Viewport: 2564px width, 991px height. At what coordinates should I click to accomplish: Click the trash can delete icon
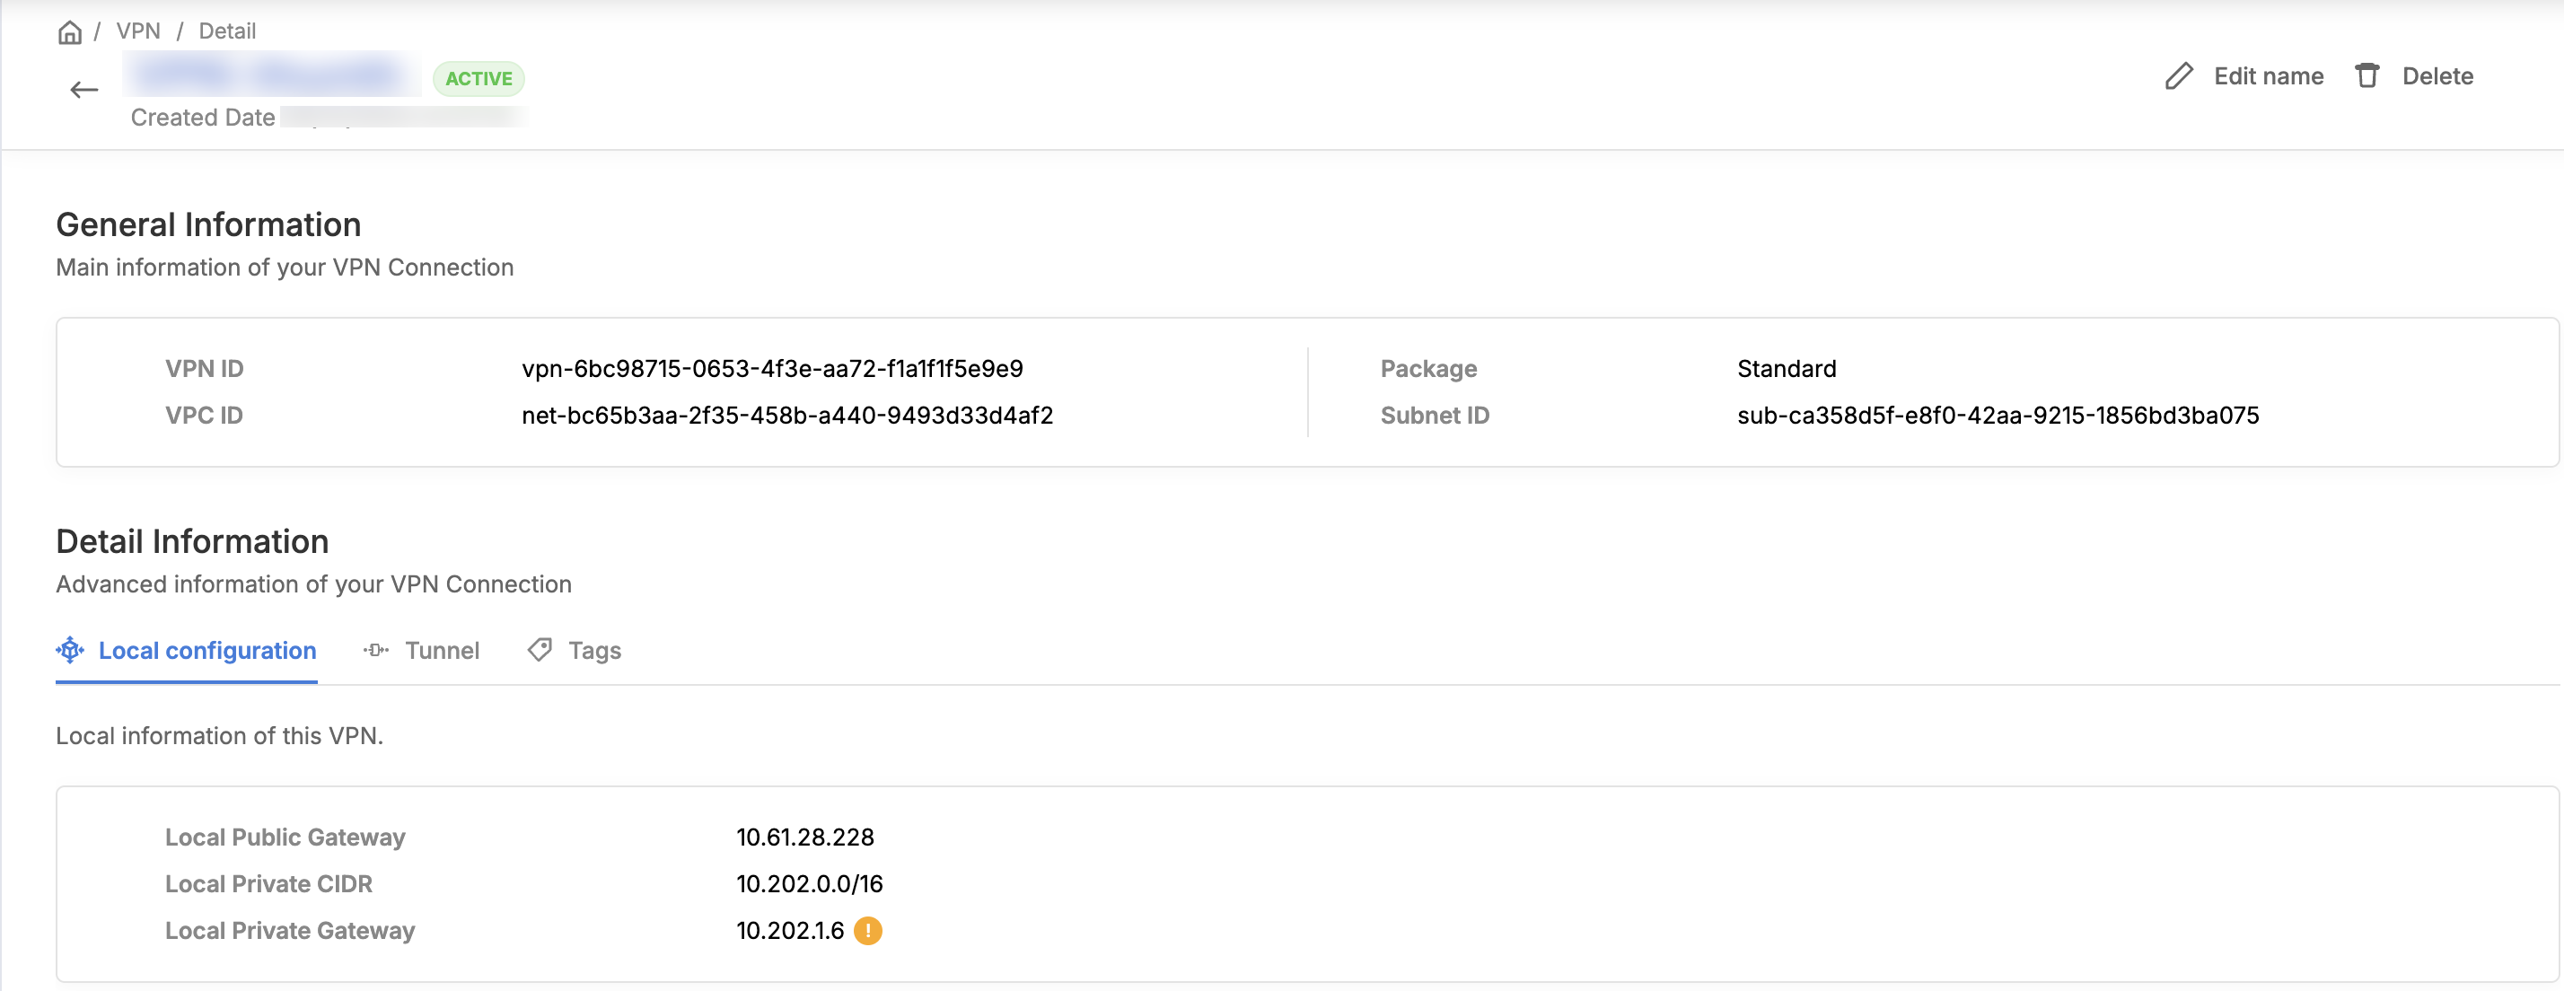click(x=2366, y=76)
